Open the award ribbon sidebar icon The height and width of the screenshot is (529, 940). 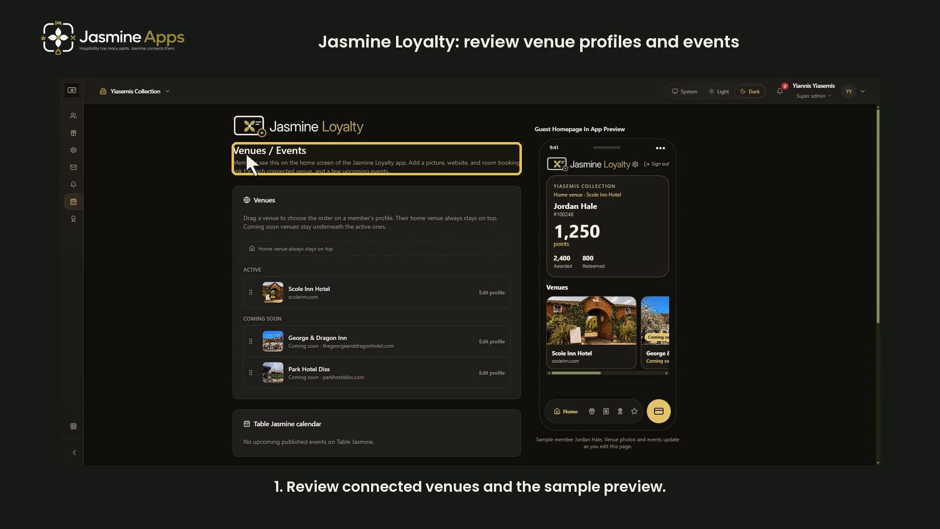click(x=73, y=219)
